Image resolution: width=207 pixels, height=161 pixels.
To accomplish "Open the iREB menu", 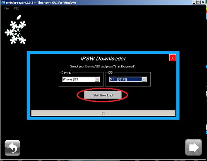I will (16, 8).
